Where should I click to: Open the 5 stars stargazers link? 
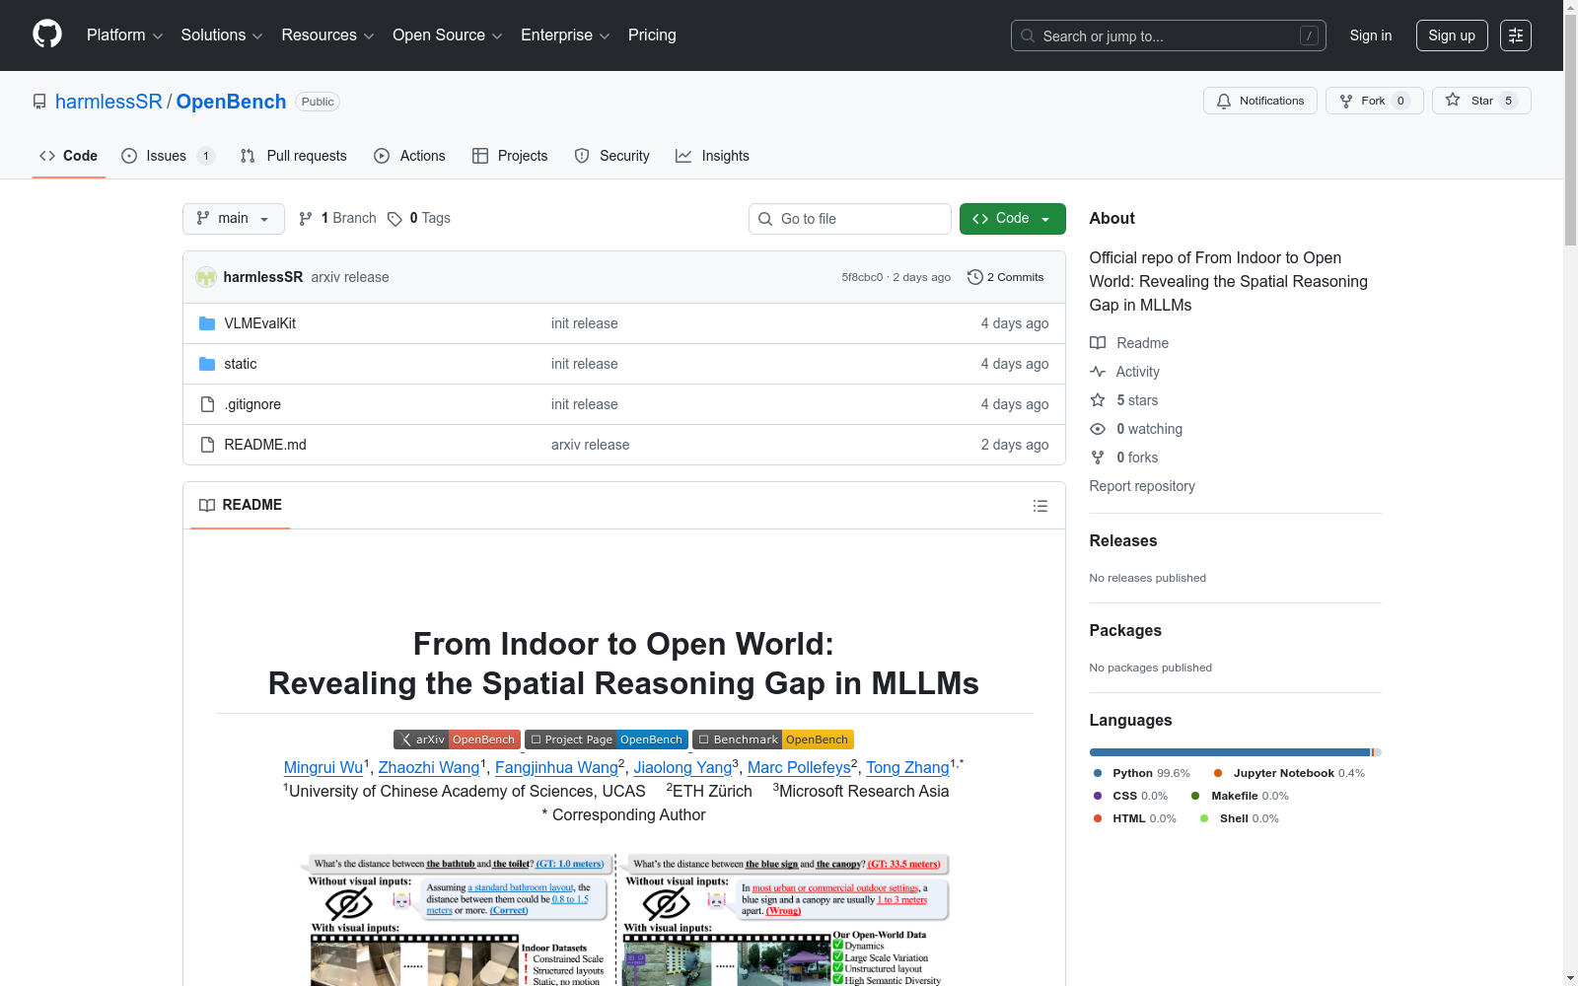tap(1137, 400)
